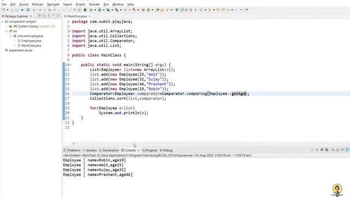Click Collapse All in Package Explorer
350x197 pixels.
coord(39,16)
